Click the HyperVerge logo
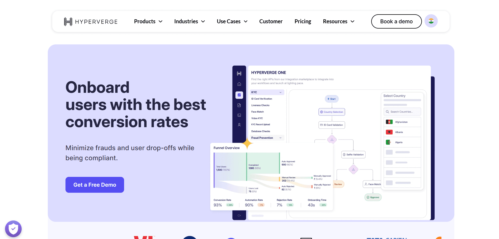Viewport: 499px width, 239px height. (x=91, y=21)
